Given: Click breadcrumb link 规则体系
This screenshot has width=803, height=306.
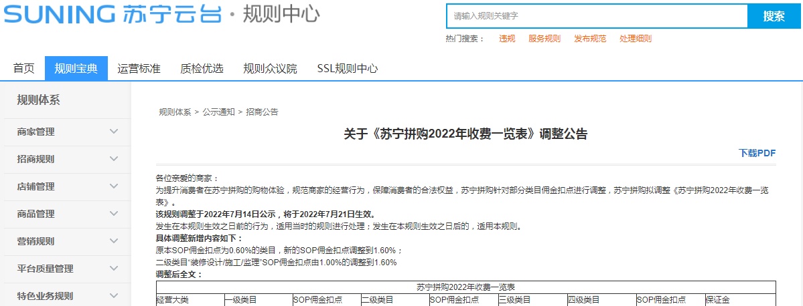Looking at the screenshot, I should 175,112.
